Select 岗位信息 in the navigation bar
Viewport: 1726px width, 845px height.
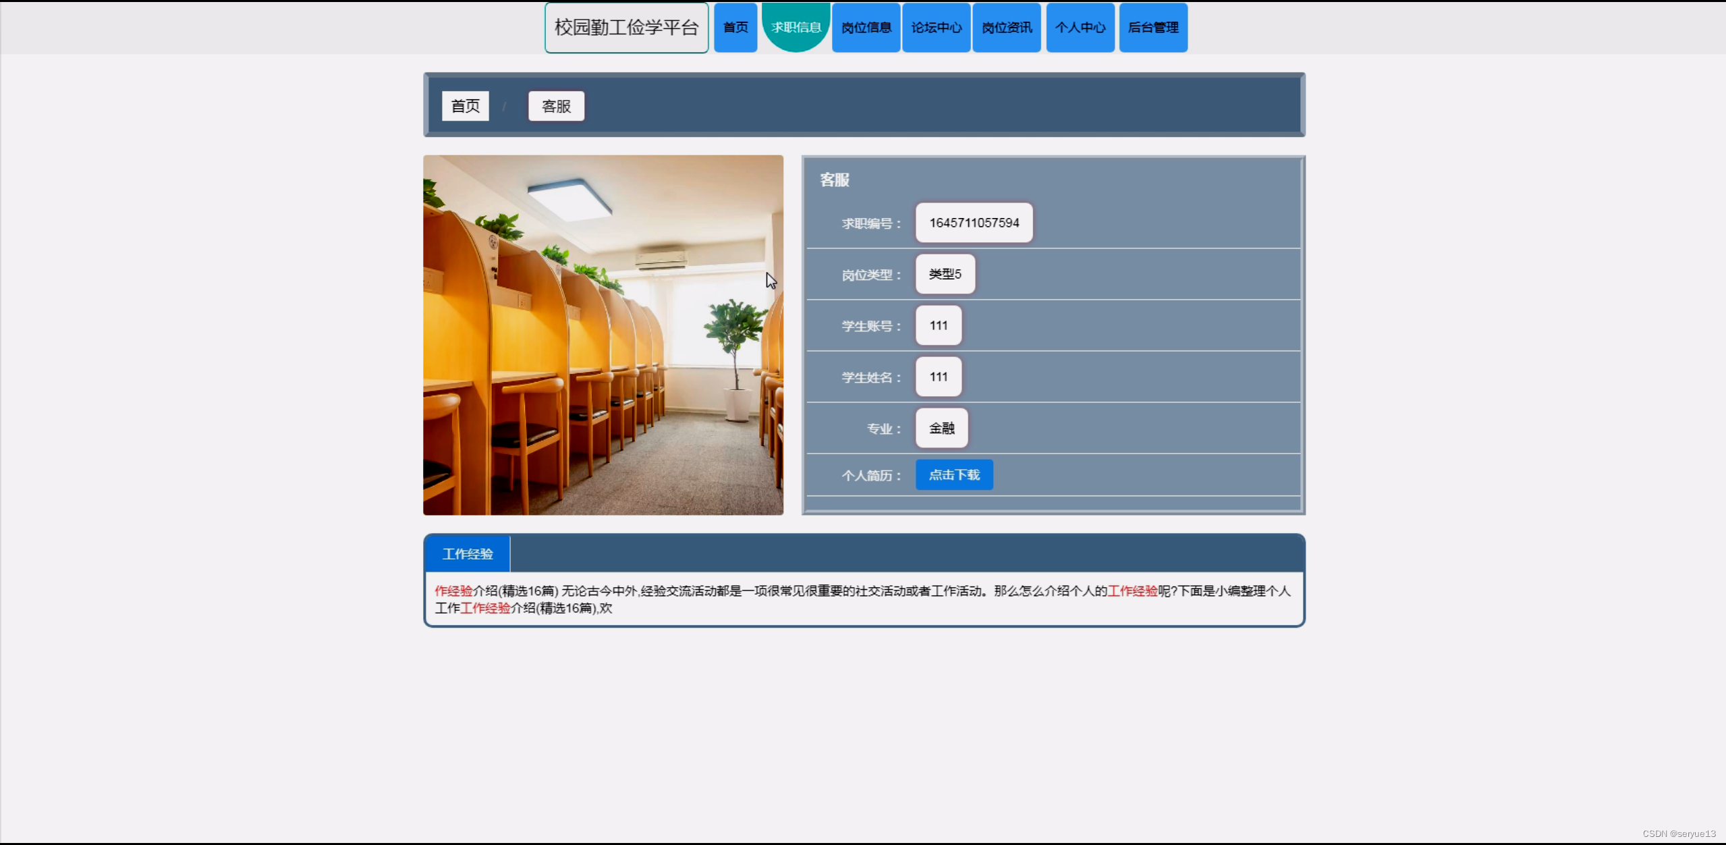pyautogui.click(x=866, y=28)
